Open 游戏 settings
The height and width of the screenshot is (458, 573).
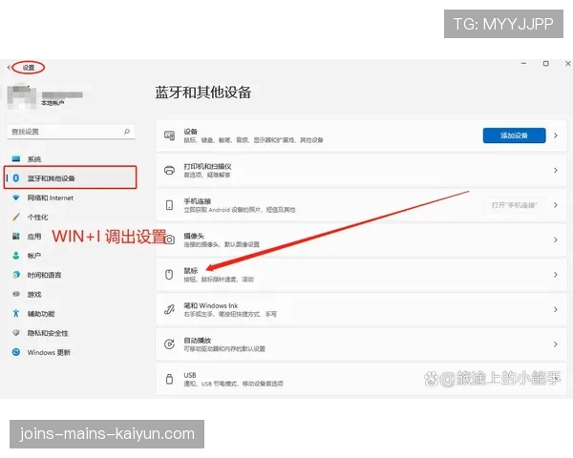(34, 294)
